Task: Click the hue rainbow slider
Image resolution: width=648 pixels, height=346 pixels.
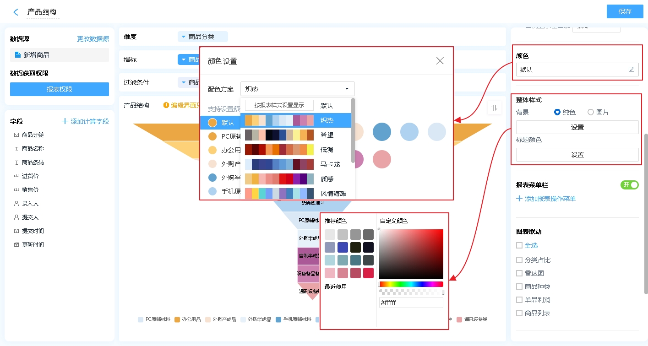Action: pyautogui.click(x=411, y=284)
